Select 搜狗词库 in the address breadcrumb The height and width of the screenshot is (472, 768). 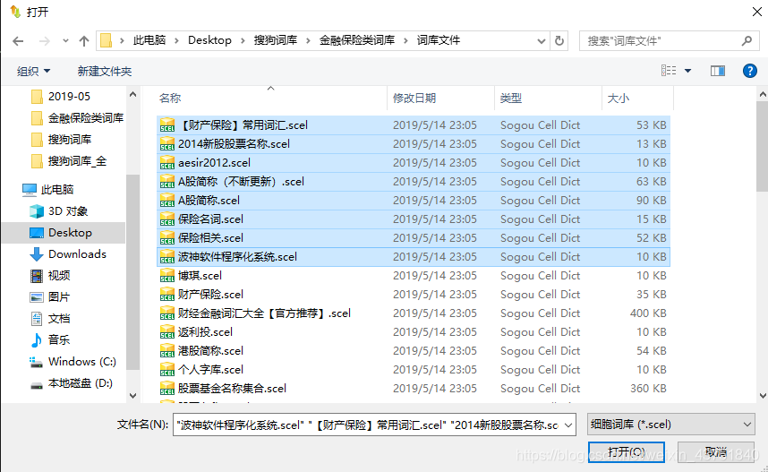(276, 40)
